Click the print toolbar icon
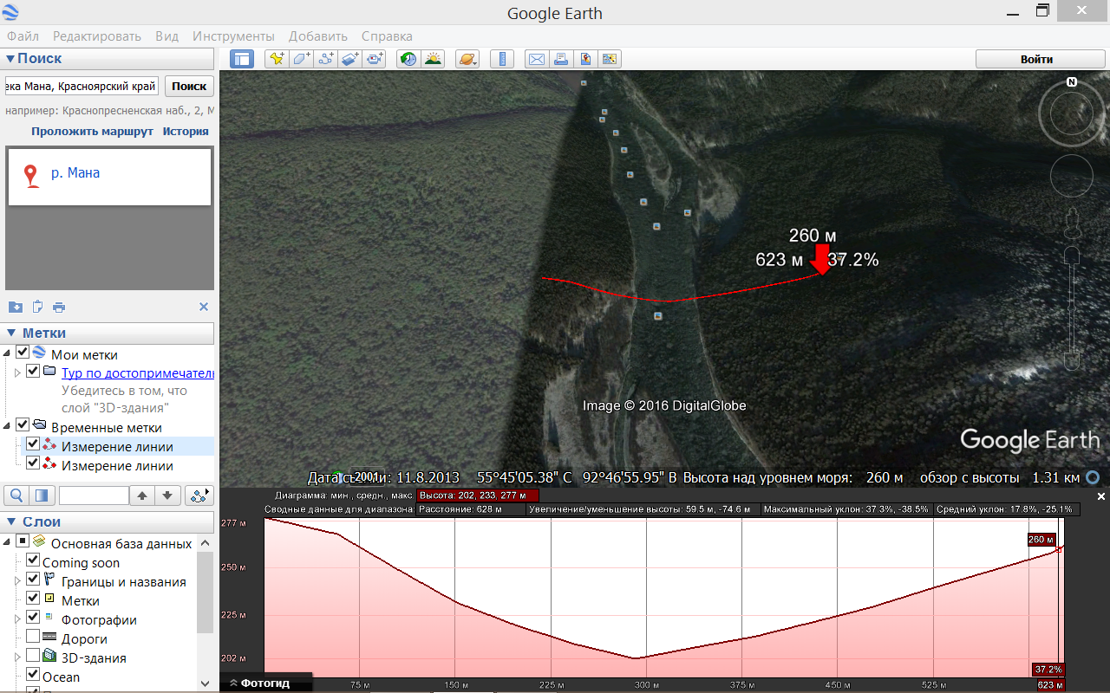Image resolution: width=1110 pixels, height=693 pixels. tap(561, 59)
